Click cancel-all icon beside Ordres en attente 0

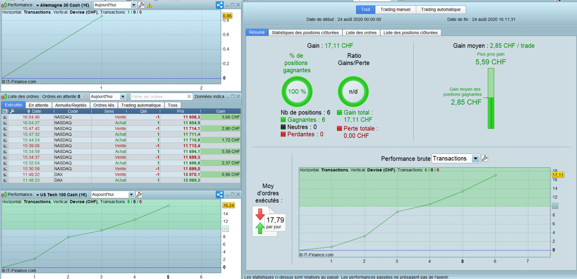pos(84,97)
